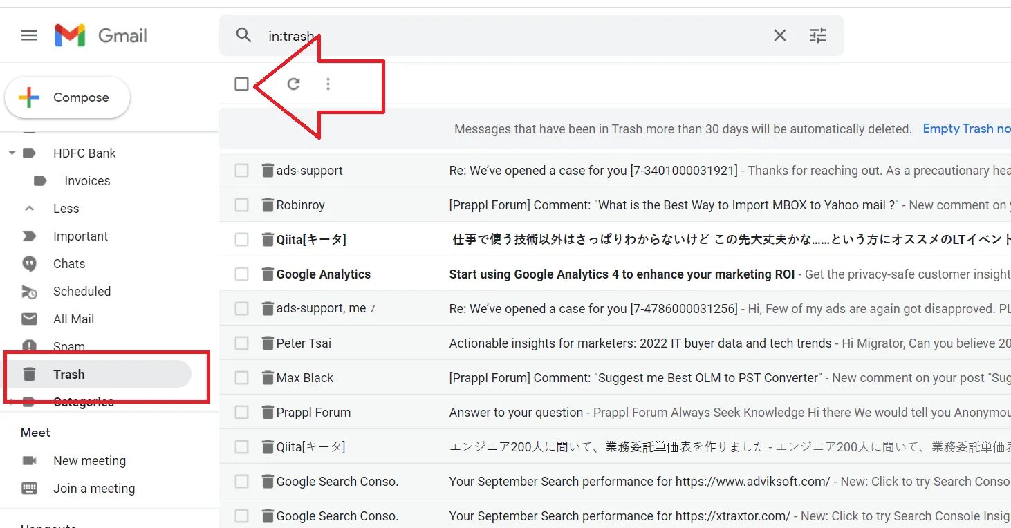Click the Trash bin sidebar icon
Viewport: 1011px width, 528px height.
(x=29, y=375)
